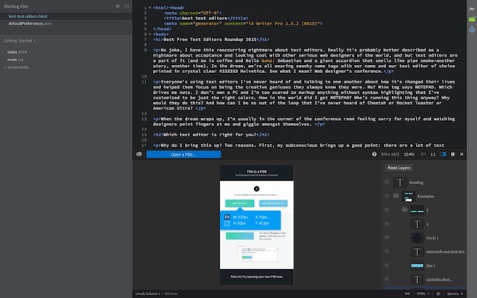
Task: Select the Circle 1 layer thumbnail
Action: 417,238
